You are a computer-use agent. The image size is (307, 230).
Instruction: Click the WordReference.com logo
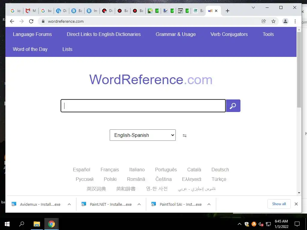tap(151, 80)
